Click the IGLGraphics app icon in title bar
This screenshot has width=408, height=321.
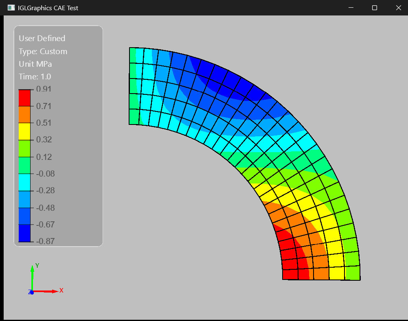11,8
